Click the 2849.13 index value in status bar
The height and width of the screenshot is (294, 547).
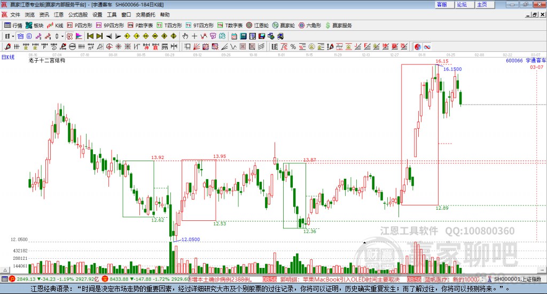coord(26,279)
